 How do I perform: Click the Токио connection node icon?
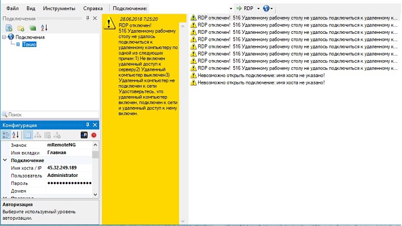[18, 44]
